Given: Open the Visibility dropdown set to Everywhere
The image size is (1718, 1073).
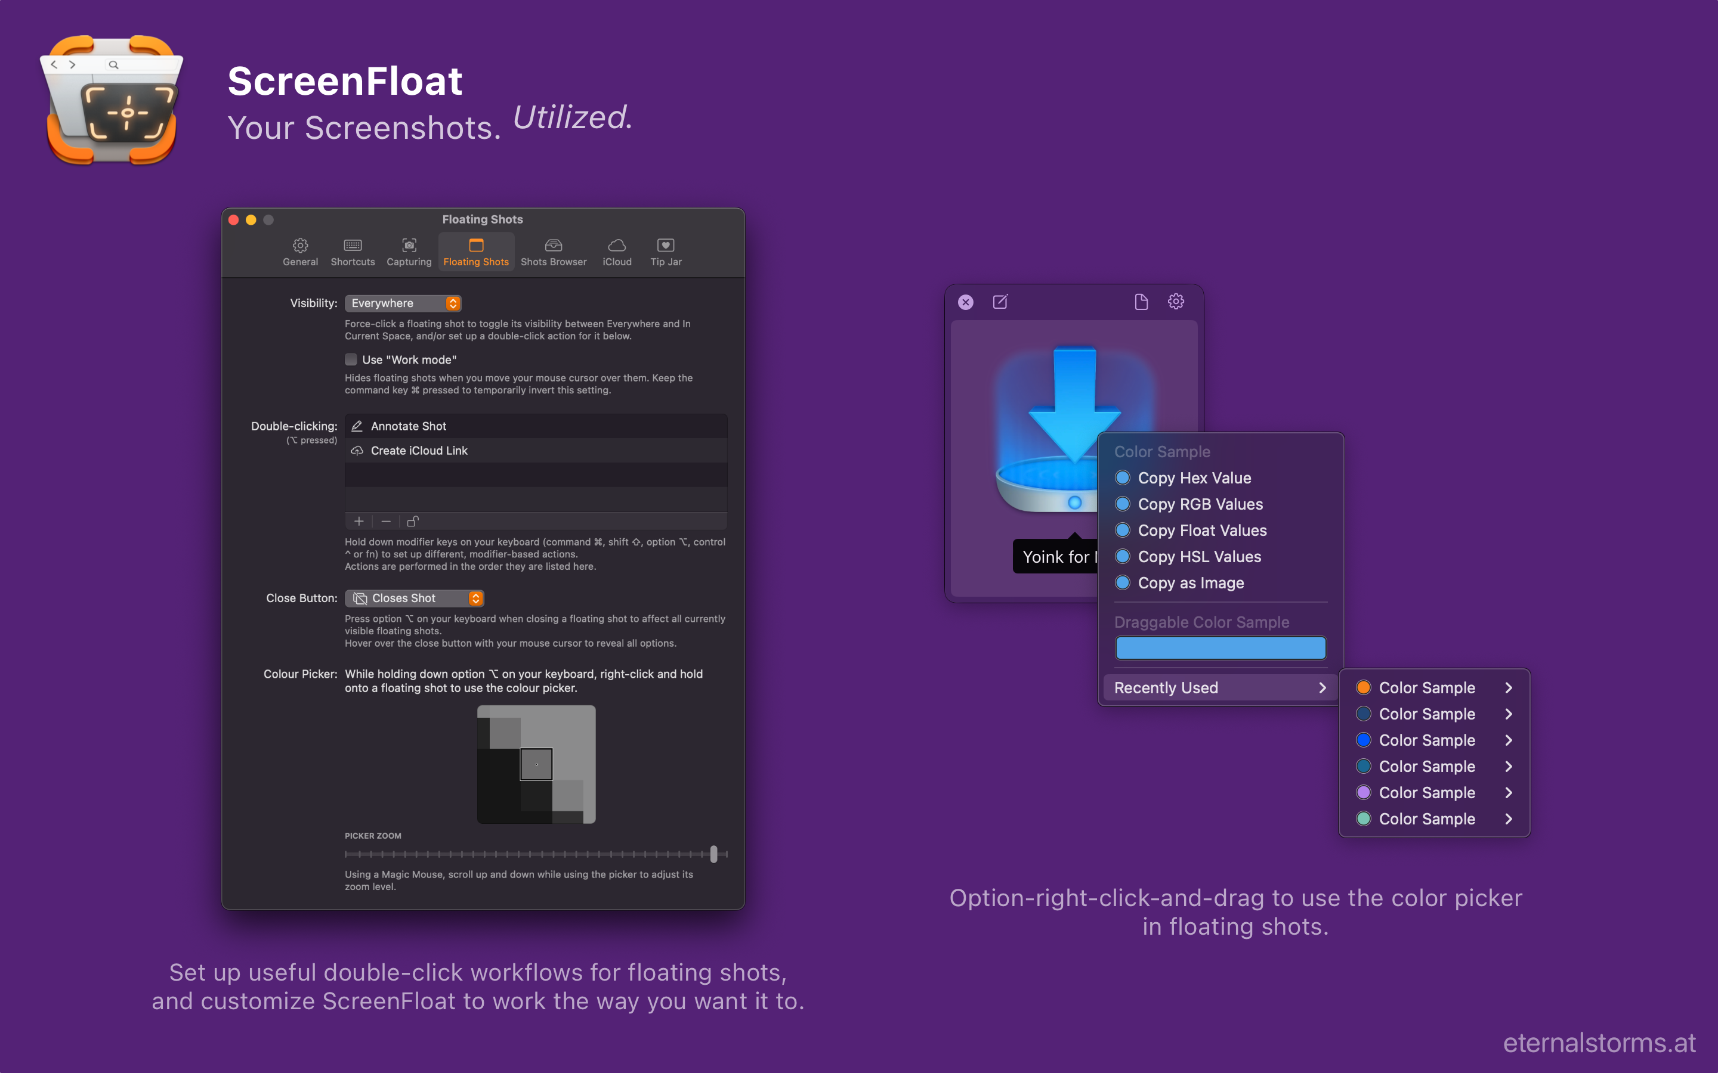Looking at the screenshot, I should [x=403, y=303].
